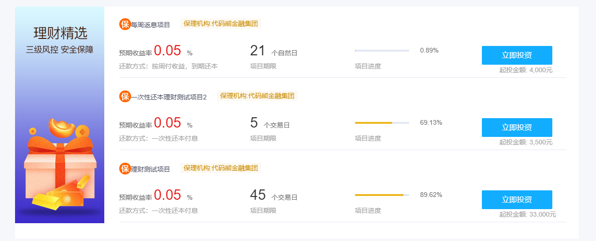Click 立即投资 for the 33,000元 minimum project
Screen dimensions: 596x241
point(517,200)
